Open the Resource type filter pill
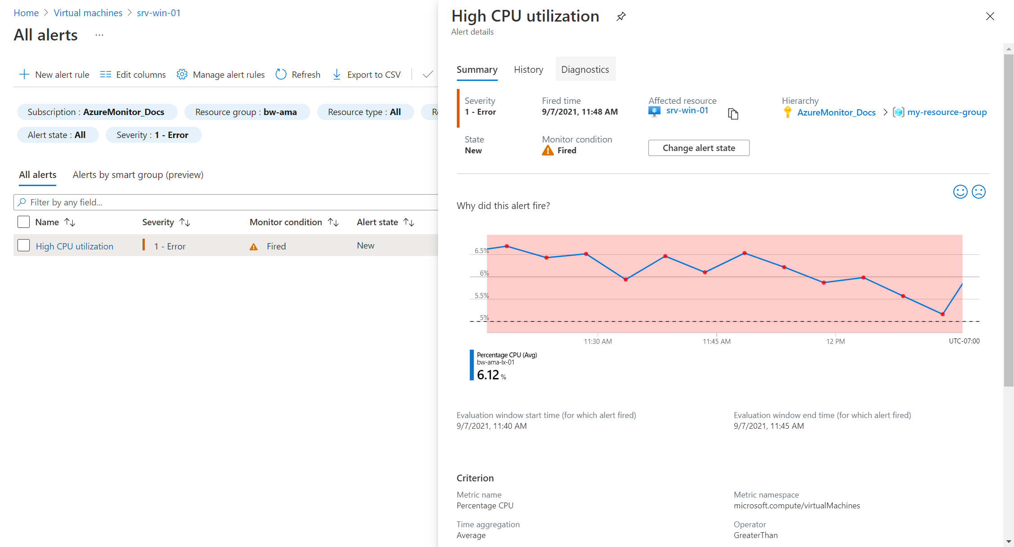1014x547 pixels. [x=365, y=112]
